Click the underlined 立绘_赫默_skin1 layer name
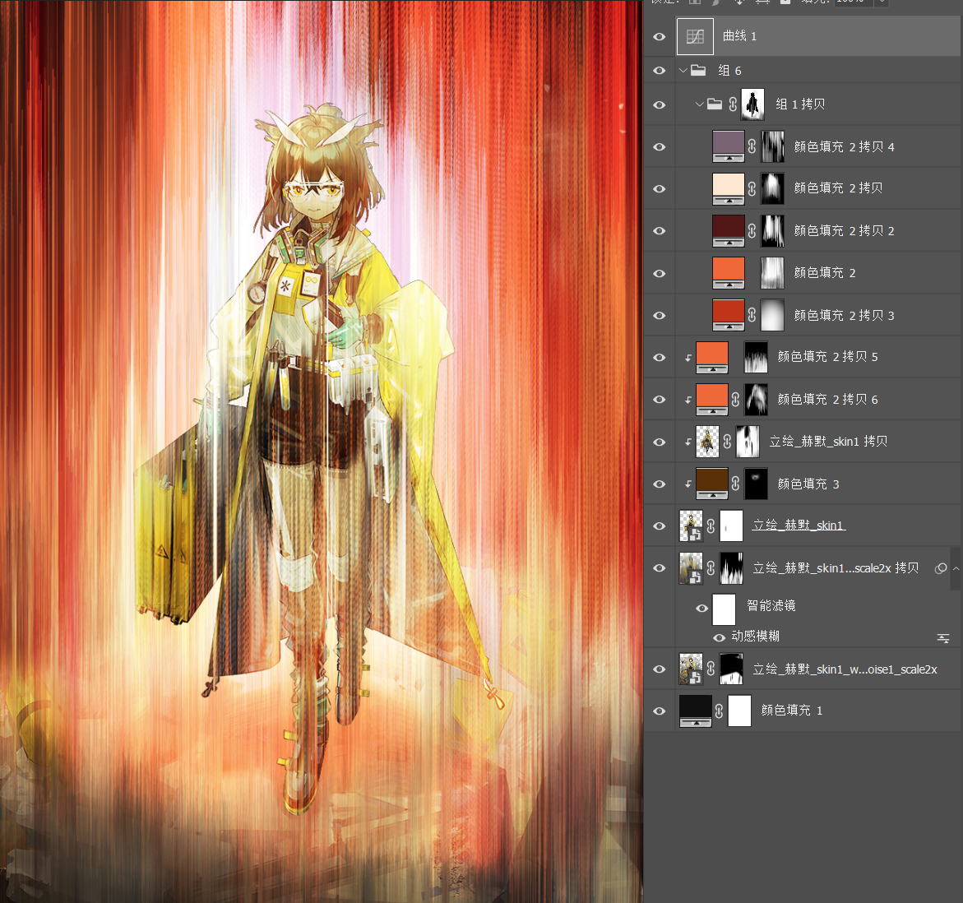The width and height of the screenshot is (963, 903). point(799,526)
